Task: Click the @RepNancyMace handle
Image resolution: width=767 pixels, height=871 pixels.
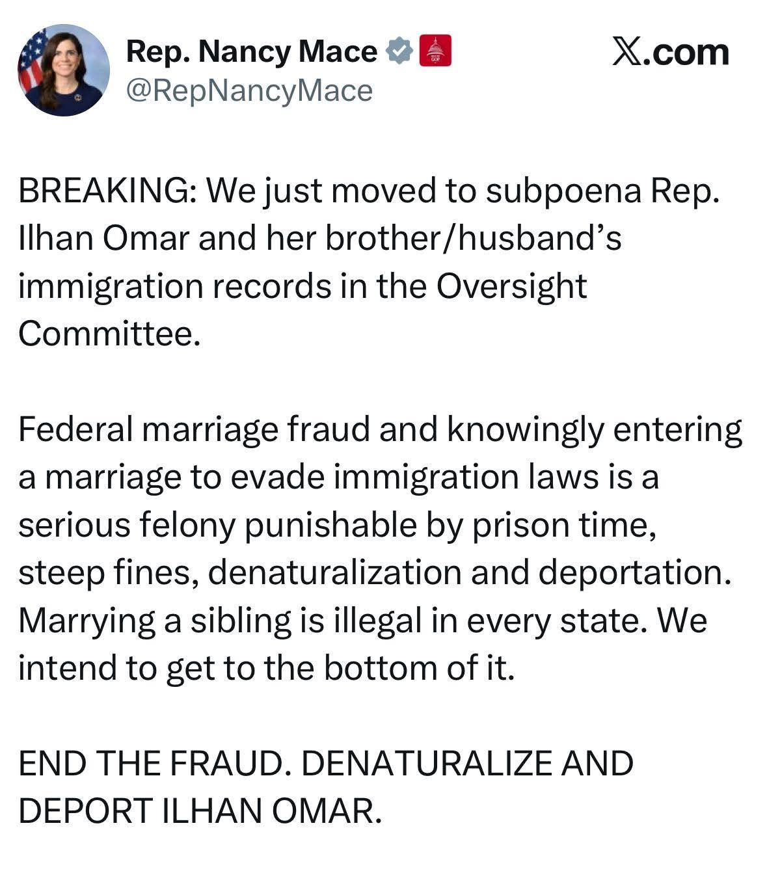Action: click(x=249, y=90)
